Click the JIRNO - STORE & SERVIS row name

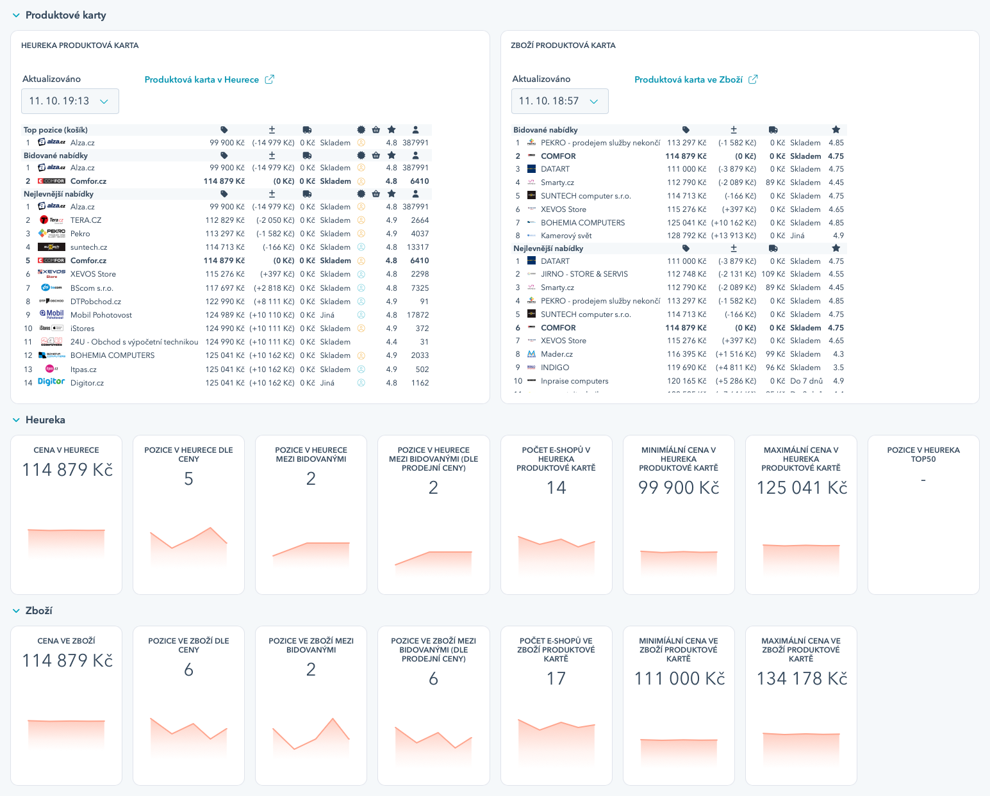point(584,274)
